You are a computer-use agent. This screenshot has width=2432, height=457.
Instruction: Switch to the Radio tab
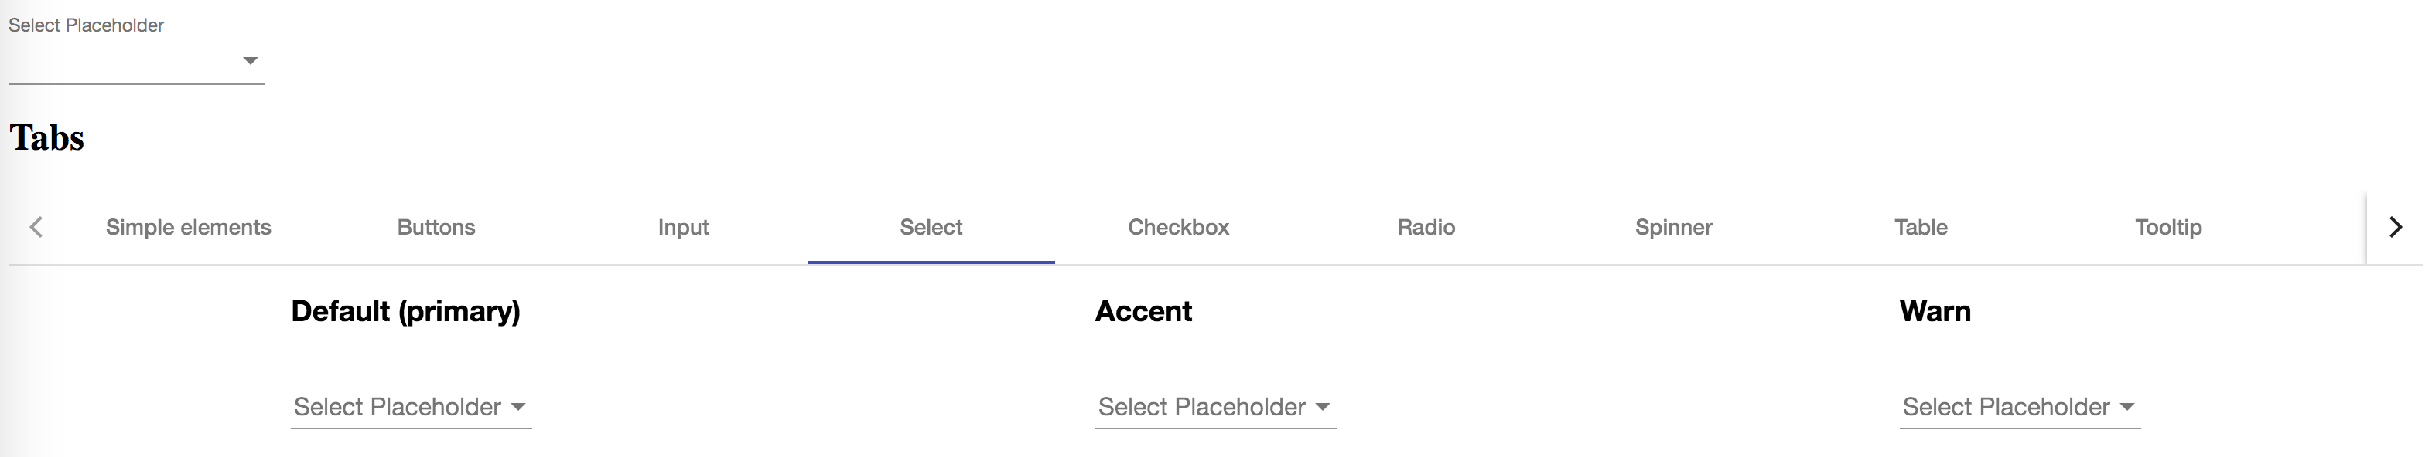[1426, 227]
